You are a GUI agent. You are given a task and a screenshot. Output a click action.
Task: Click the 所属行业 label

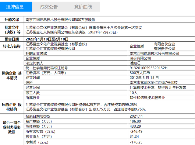33,98
